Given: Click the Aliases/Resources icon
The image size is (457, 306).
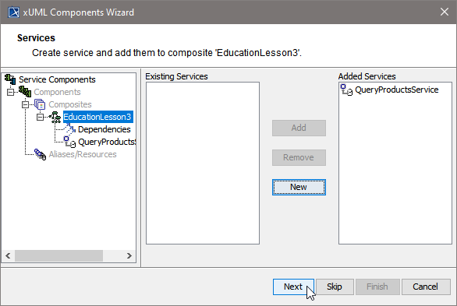Looking at the screenshot, I should pos(40,154).
